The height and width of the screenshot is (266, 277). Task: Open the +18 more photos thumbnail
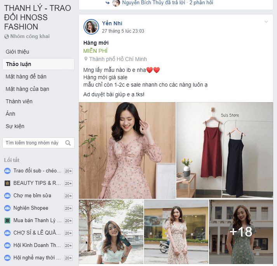(x=241, y=232)
